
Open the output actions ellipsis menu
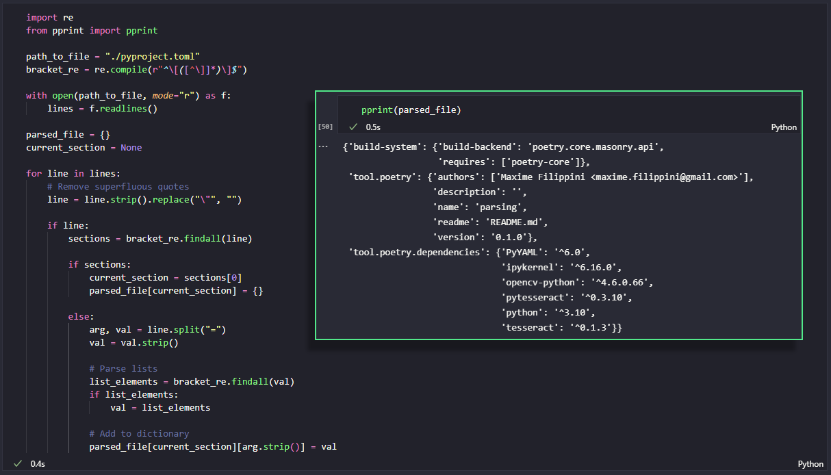[x=323, y=146]
